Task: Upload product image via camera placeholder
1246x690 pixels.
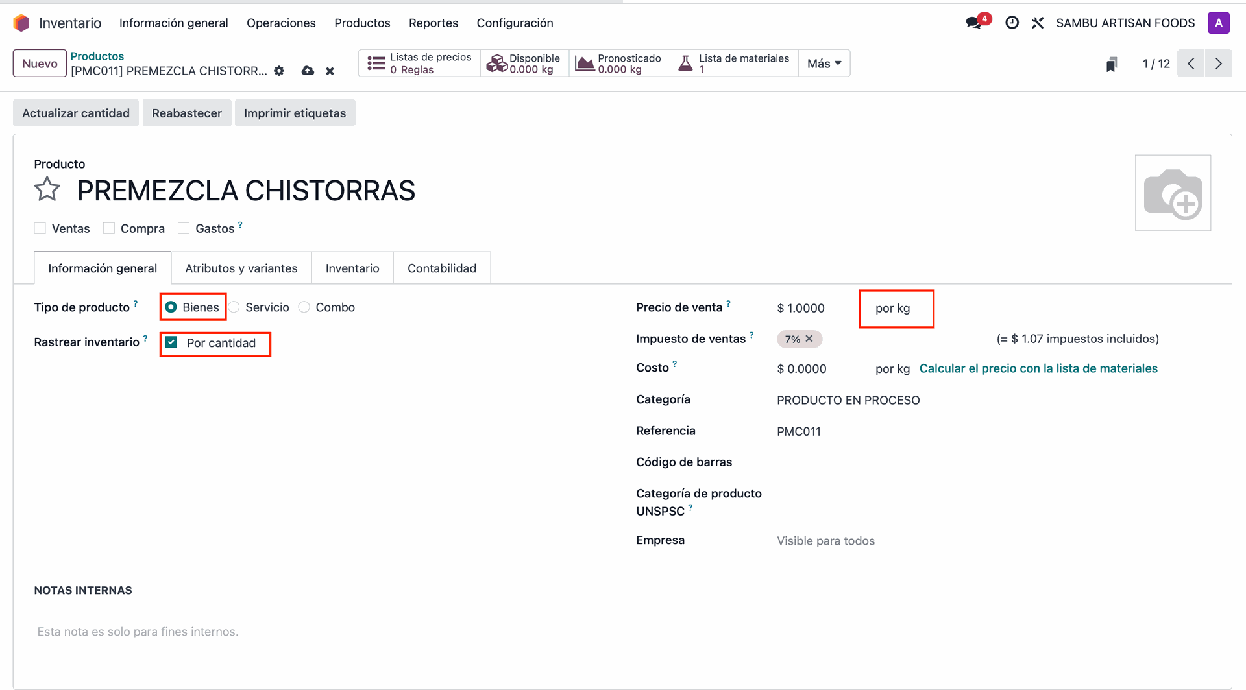Action: pos(1172,193)
